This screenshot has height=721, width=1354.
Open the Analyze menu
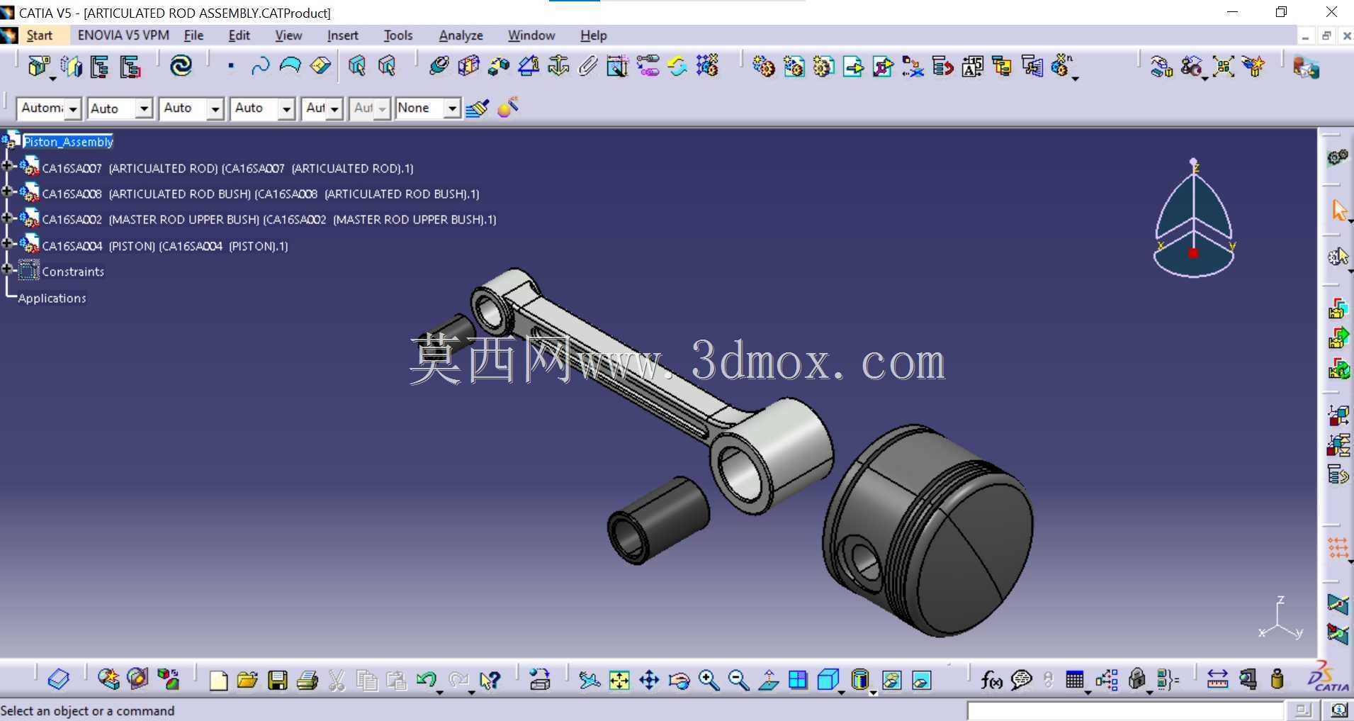[461, 35]
